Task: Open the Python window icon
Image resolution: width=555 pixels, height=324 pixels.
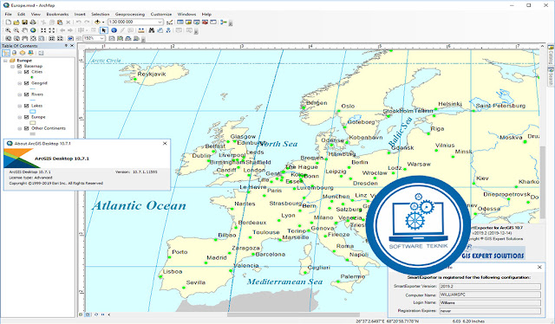Action: coord(213,22)
